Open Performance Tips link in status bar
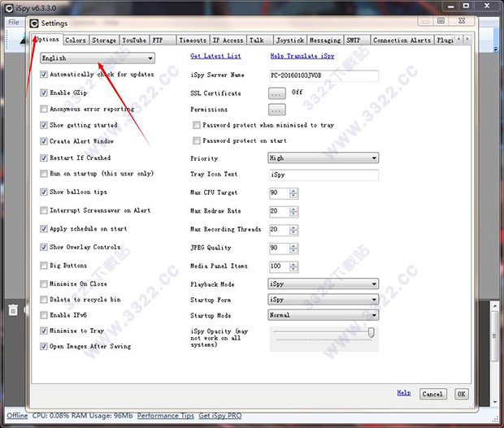Image resolution: width=504 pixels, height=428 pixels. click(166, 416)
